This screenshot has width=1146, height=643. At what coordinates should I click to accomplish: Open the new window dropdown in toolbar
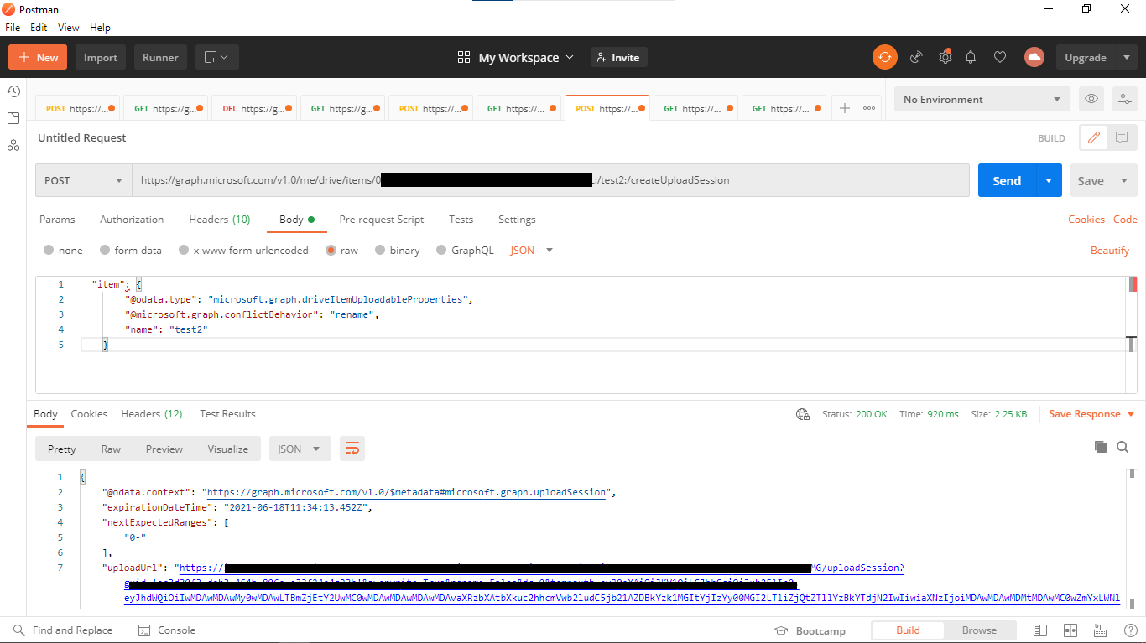pyautogui.click(x=217, y=57)
